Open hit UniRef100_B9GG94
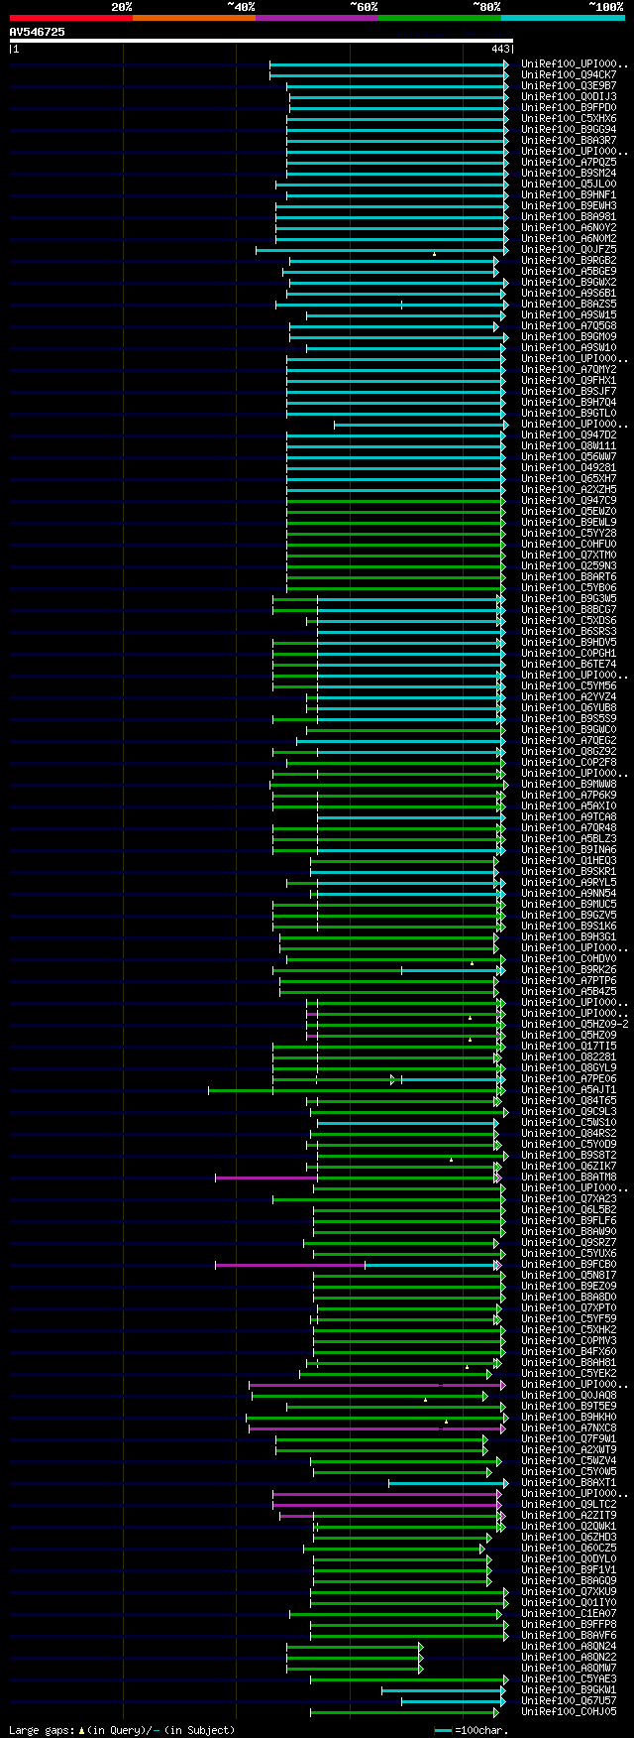 point(569,129)
